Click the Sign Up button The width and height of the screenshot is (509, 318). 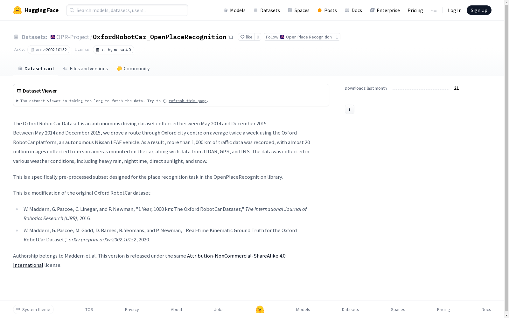(x=479, y=10)
